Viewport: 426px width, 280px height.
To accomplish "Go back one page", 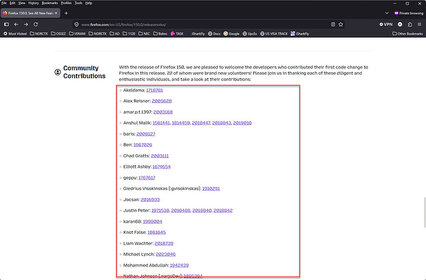I will 16,25.
